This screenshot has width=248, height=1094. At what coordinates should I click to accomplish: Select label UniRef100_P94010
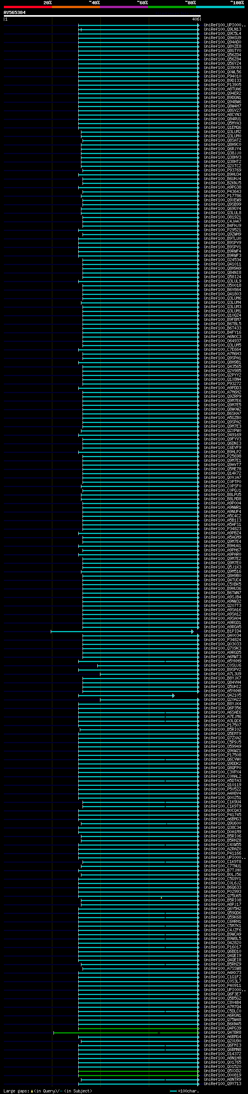coord(222,76)
